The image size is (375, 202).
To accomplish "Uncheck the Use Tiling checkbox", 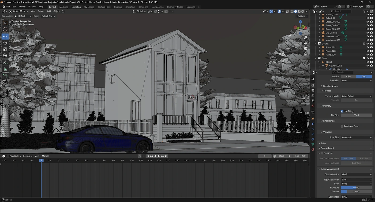I will [342, 111].
